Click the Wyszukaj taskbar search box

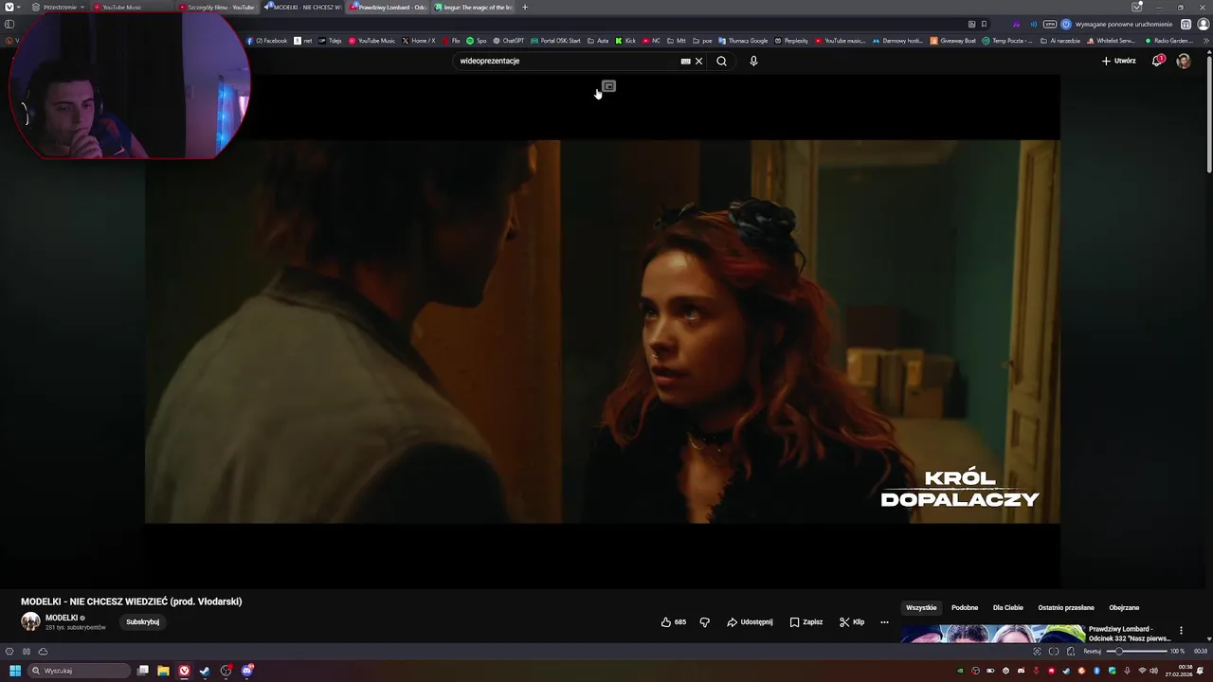click(79, 671)
